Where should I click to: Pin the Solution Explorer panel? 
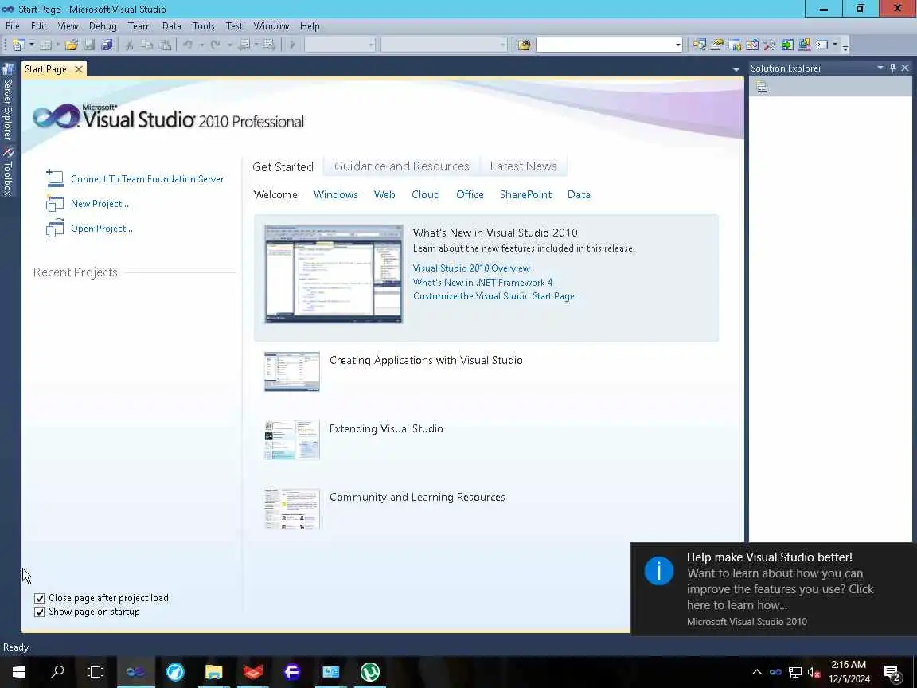[x=892, y=68]
